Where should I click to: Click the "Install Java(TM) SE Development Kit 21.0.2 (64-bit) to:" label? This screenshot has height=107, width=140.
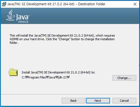(x=58, y=72)
